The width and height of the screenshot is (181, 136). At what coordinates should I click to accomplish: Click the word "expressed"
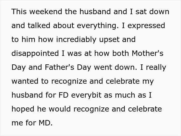[x=146, y=26]
